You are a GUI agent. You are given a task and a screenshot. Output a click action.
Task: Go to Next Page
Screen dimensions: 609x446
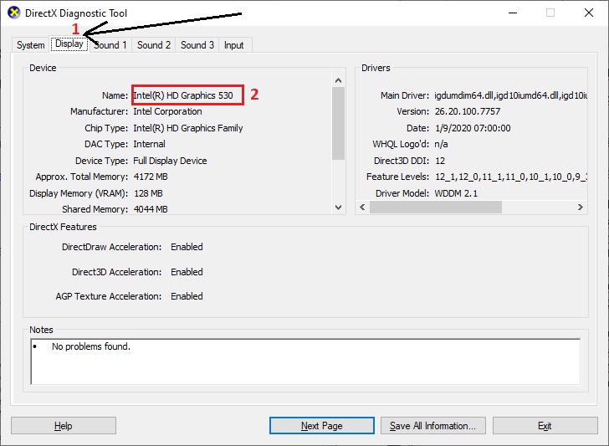click(321, 426)
